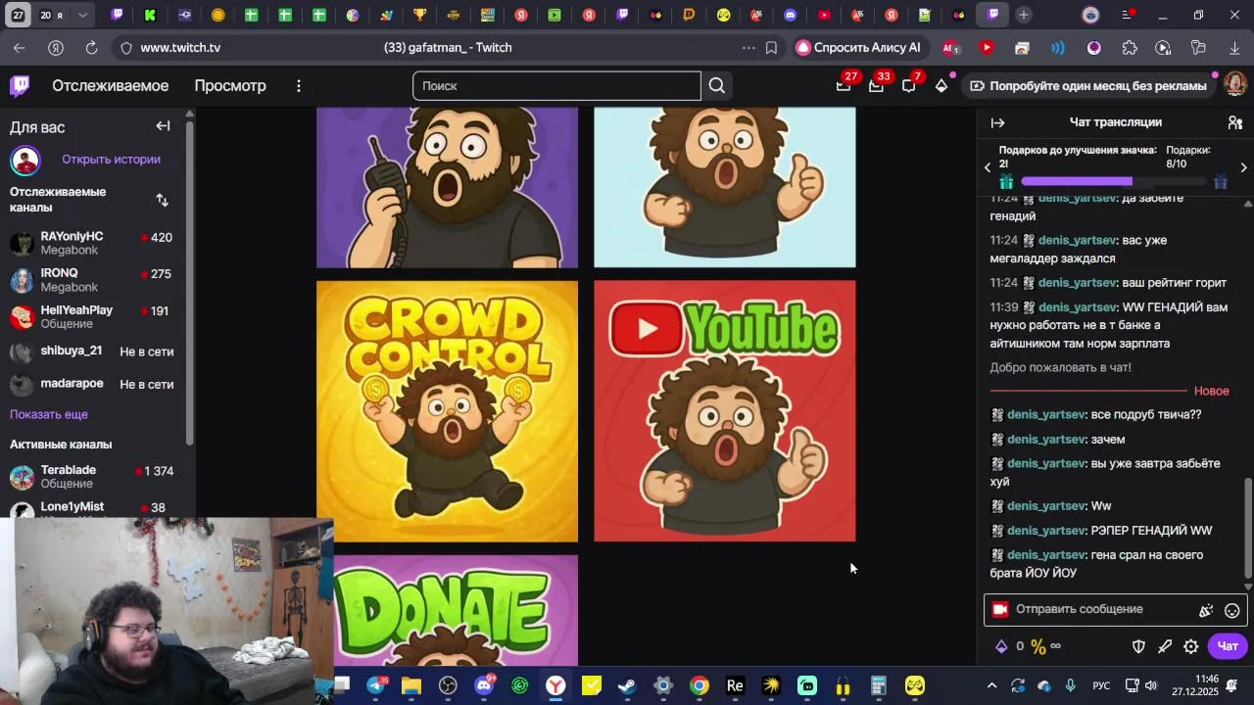The image size is (1254, 705).
Task: Open browser page actions three-dot menu
Action: click(748, 48)
